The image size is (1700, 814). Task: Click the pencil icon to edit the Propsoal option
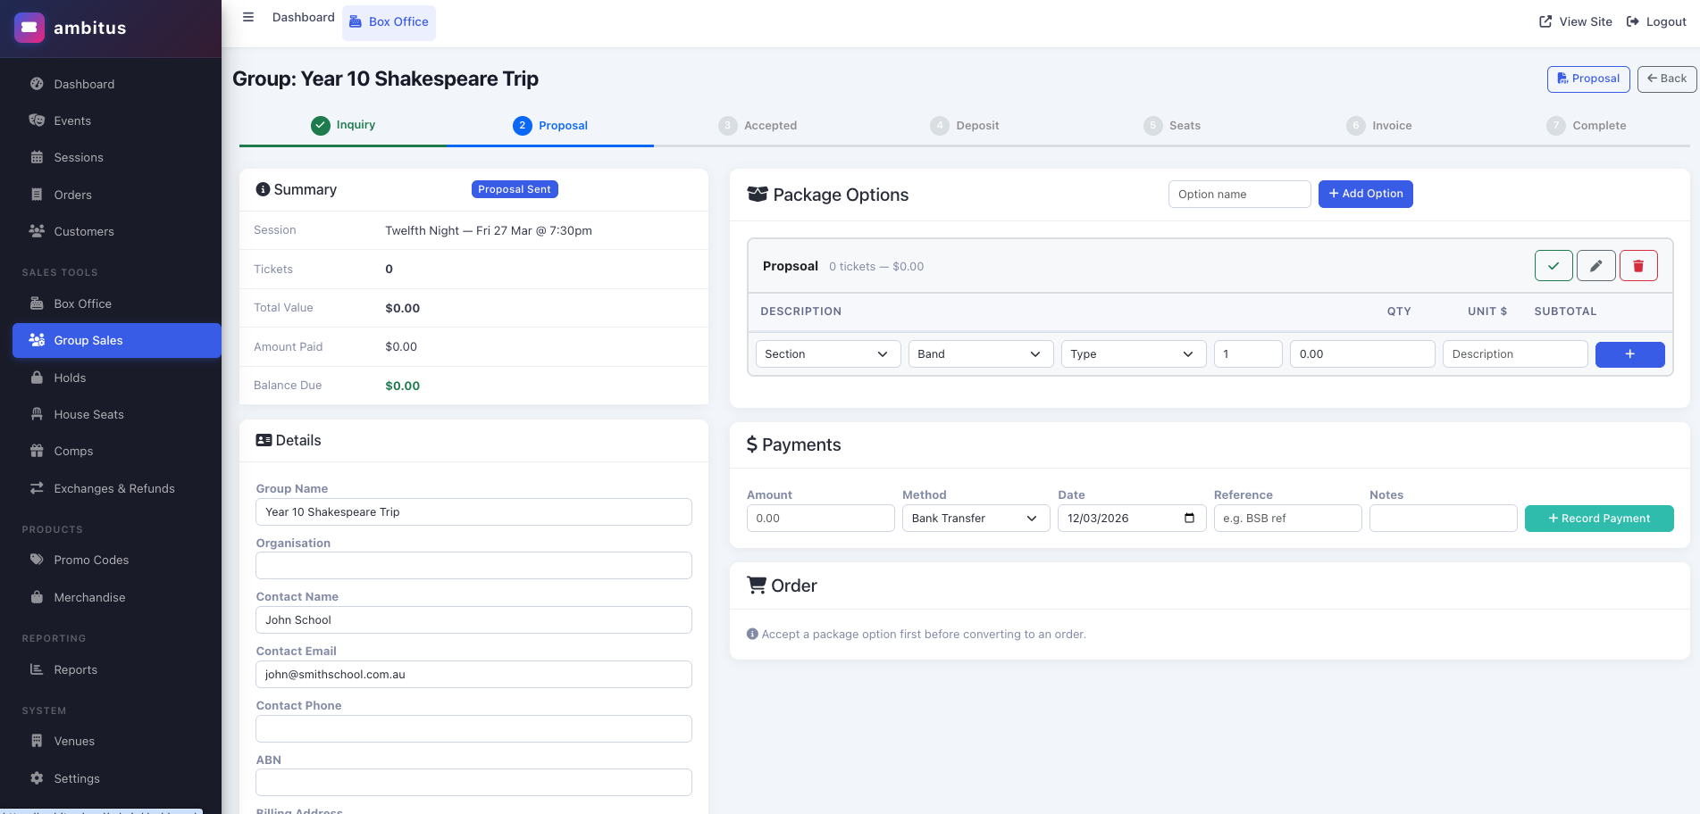point(1595,265)
